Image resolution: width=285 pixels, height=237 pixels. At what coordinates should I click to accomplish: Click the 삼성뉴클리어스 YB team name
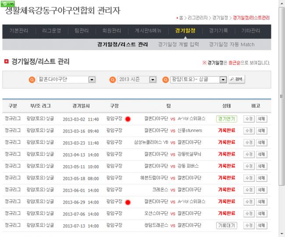coord(151,142)
